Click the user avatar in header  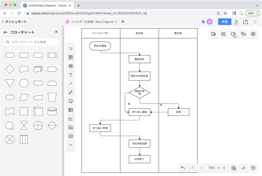click(x=210, y=22)
